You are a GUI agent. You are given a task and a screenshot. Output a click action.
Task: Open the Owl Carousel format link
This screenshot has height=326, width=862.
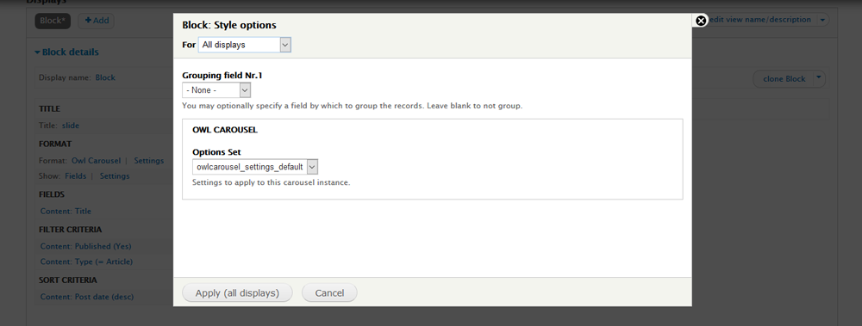coord(97,161)
